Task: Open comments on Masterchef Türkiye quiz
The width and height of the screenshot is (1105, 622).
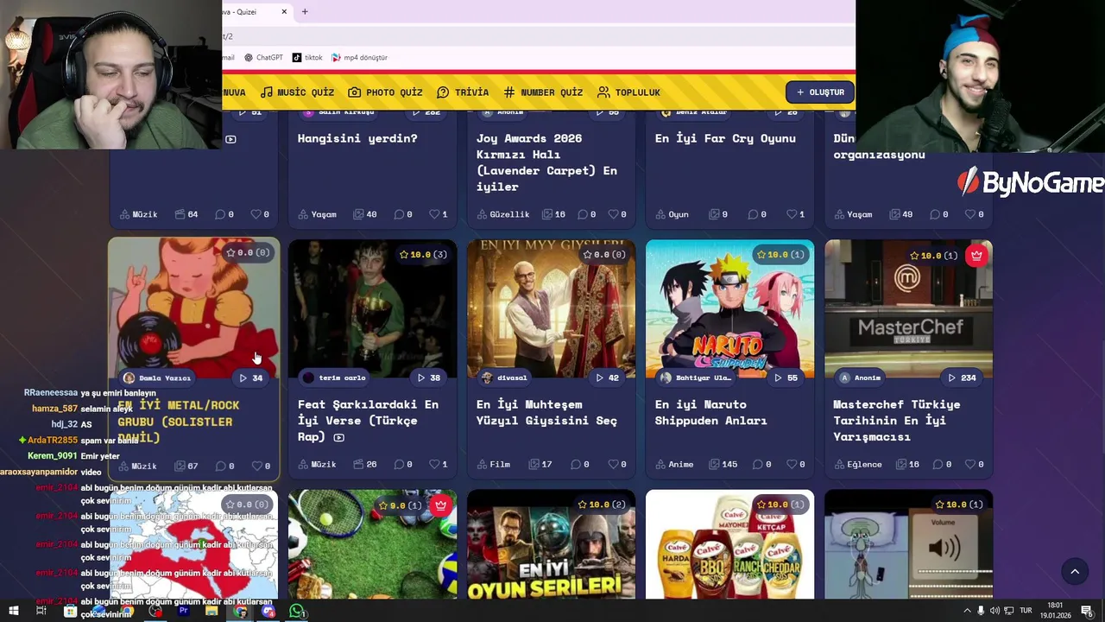Action: [938, 465]
